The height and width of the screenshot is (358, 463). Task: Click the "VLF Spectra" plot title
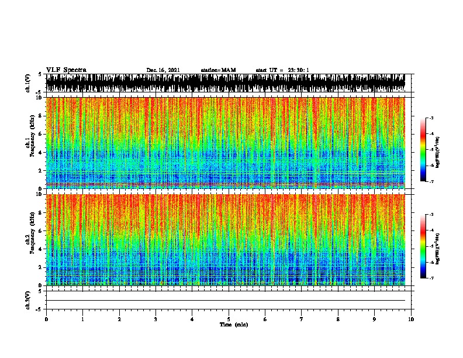tap(66, 70)
